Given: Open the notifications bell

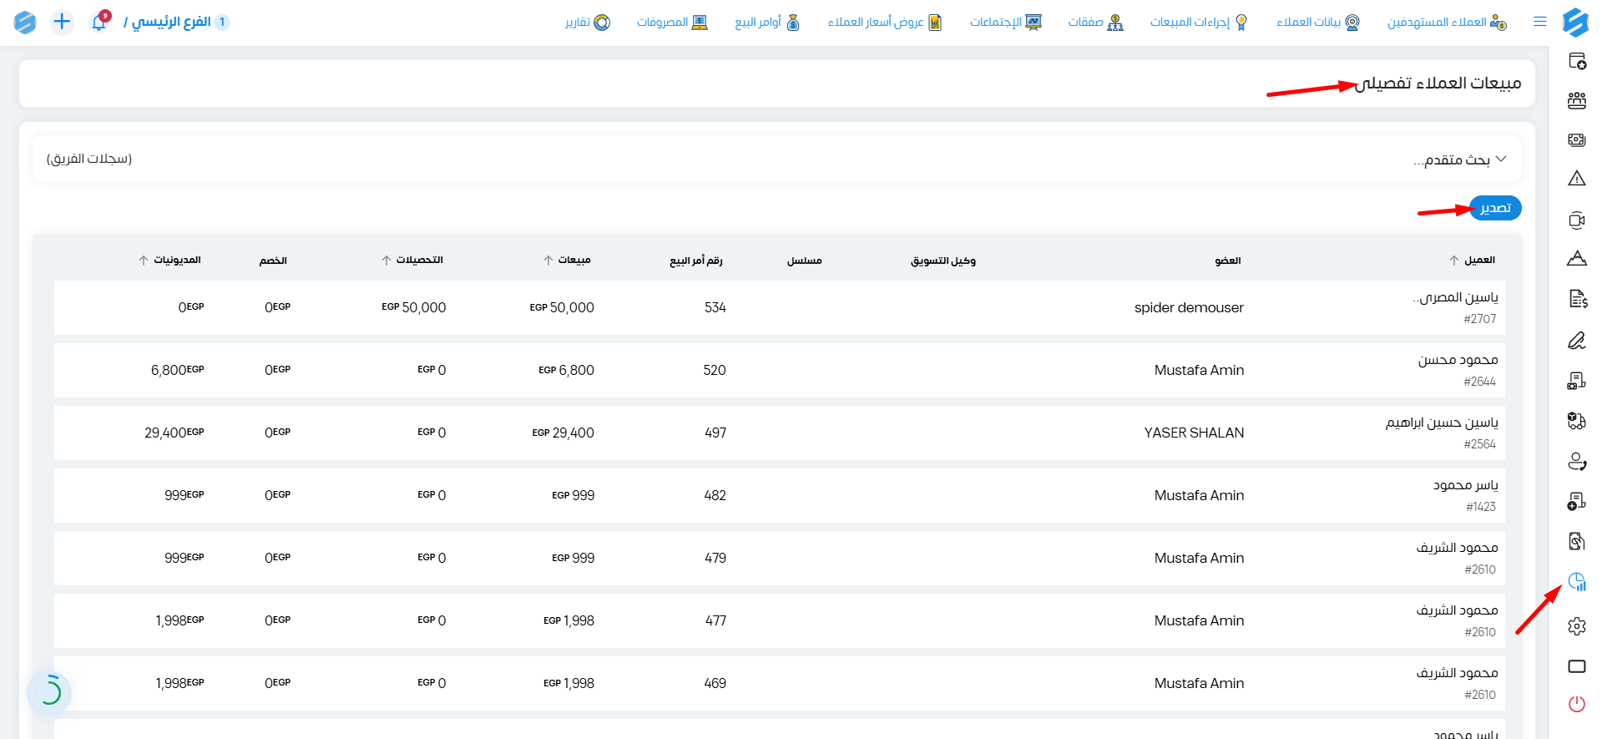Looking at the screenshot, I should (99, 22).
